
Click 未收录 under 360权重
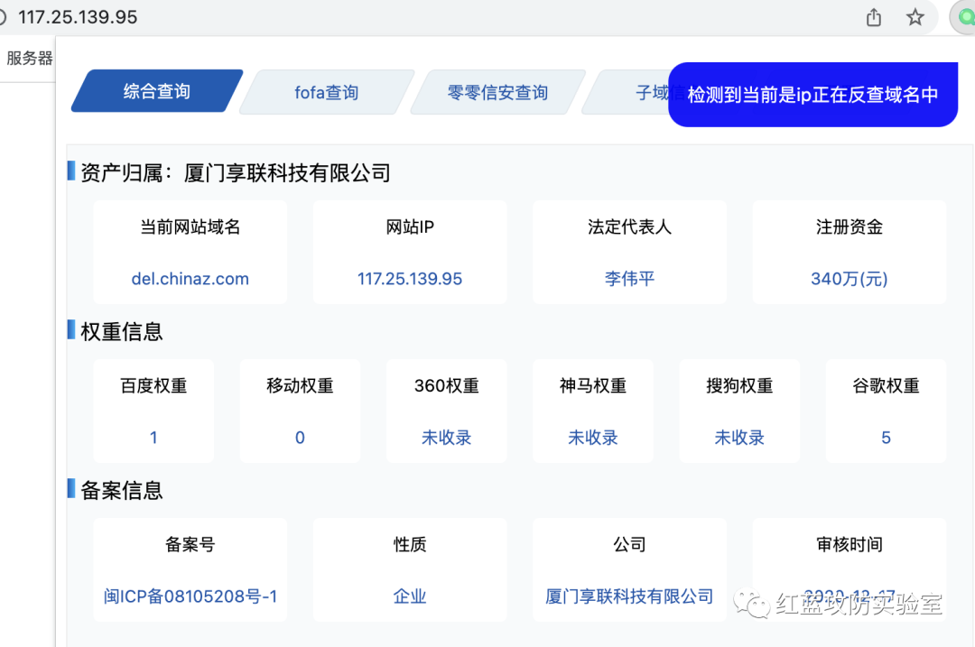[x=447, y=438]
